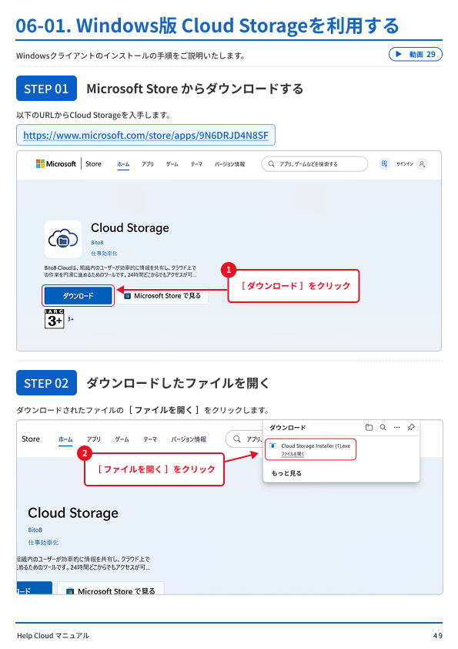Play the 動画 29 video button

(415, 54)
